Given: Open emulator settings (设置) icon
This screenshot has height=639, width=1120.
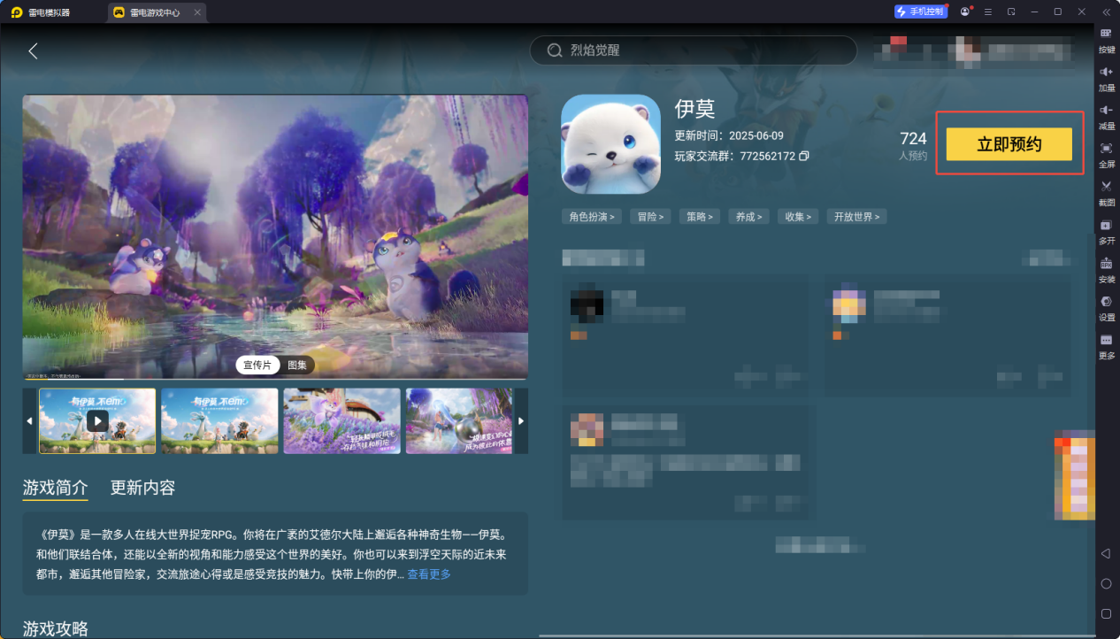Looking at the screenshot, I should (x=1105, y=309).
